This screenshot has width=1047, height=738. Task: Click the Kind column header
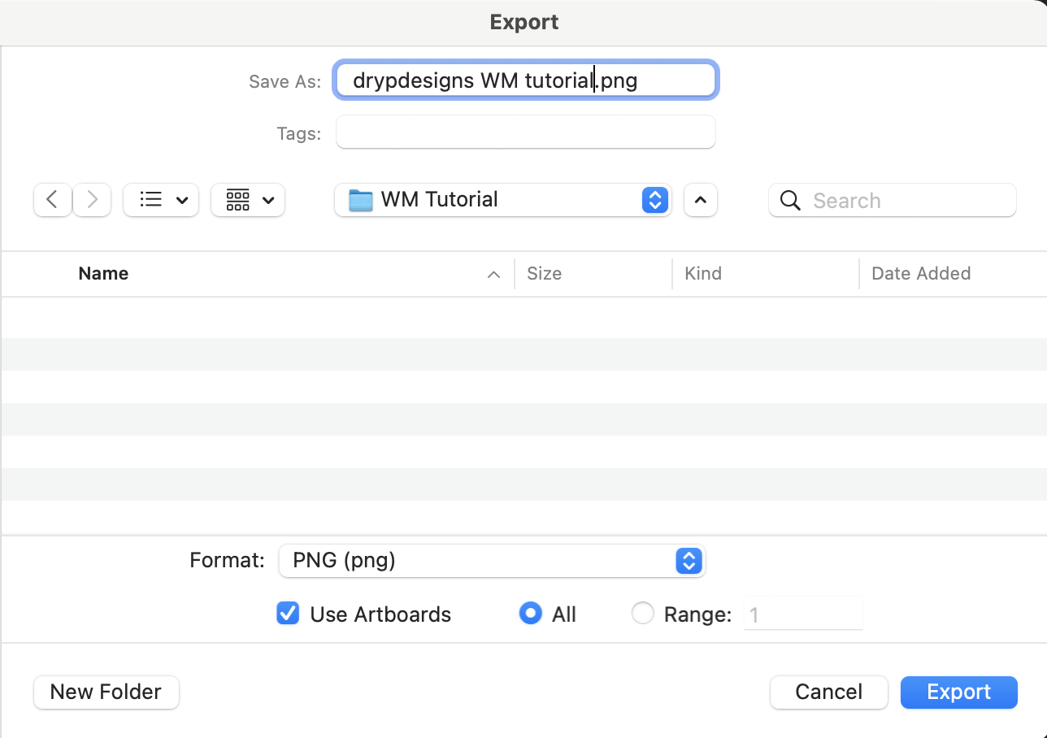coord(702,274)
